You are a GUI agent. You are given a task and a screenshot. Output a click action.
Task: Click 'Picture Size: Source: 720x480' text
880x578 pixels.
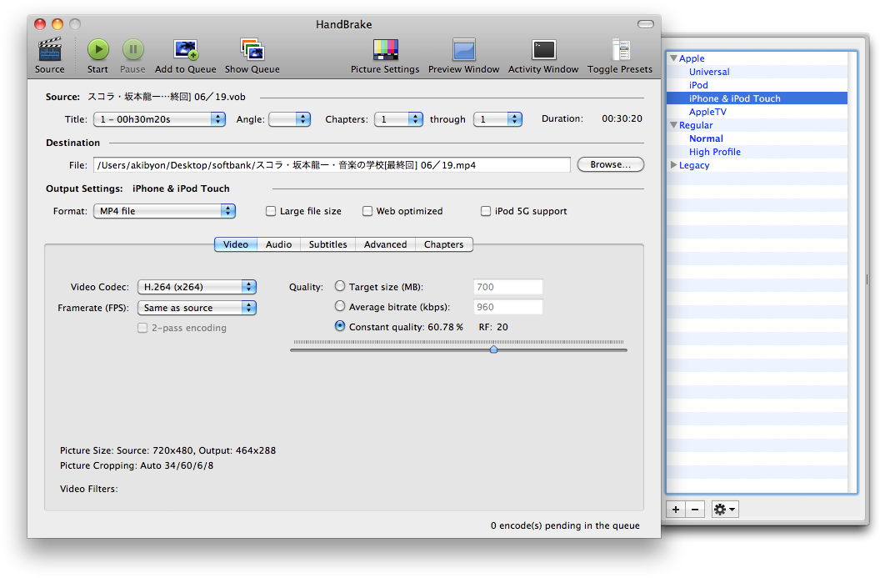click(x=127, y=450)
